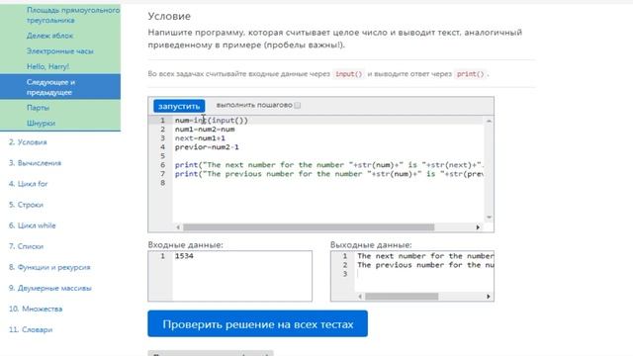
Task: Click the Условие heading
Action: (169, 16)
